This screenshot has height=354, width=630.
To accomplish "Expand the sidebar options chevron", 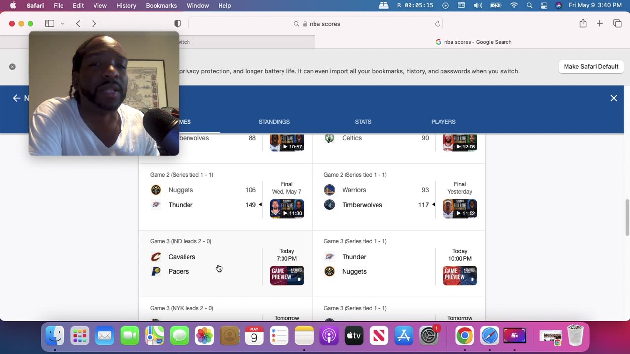I will tap(63, 24).
